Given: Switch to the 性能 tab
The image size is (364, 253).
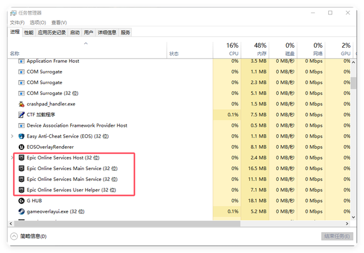Looking at the screenshot, I should [29, 32].
